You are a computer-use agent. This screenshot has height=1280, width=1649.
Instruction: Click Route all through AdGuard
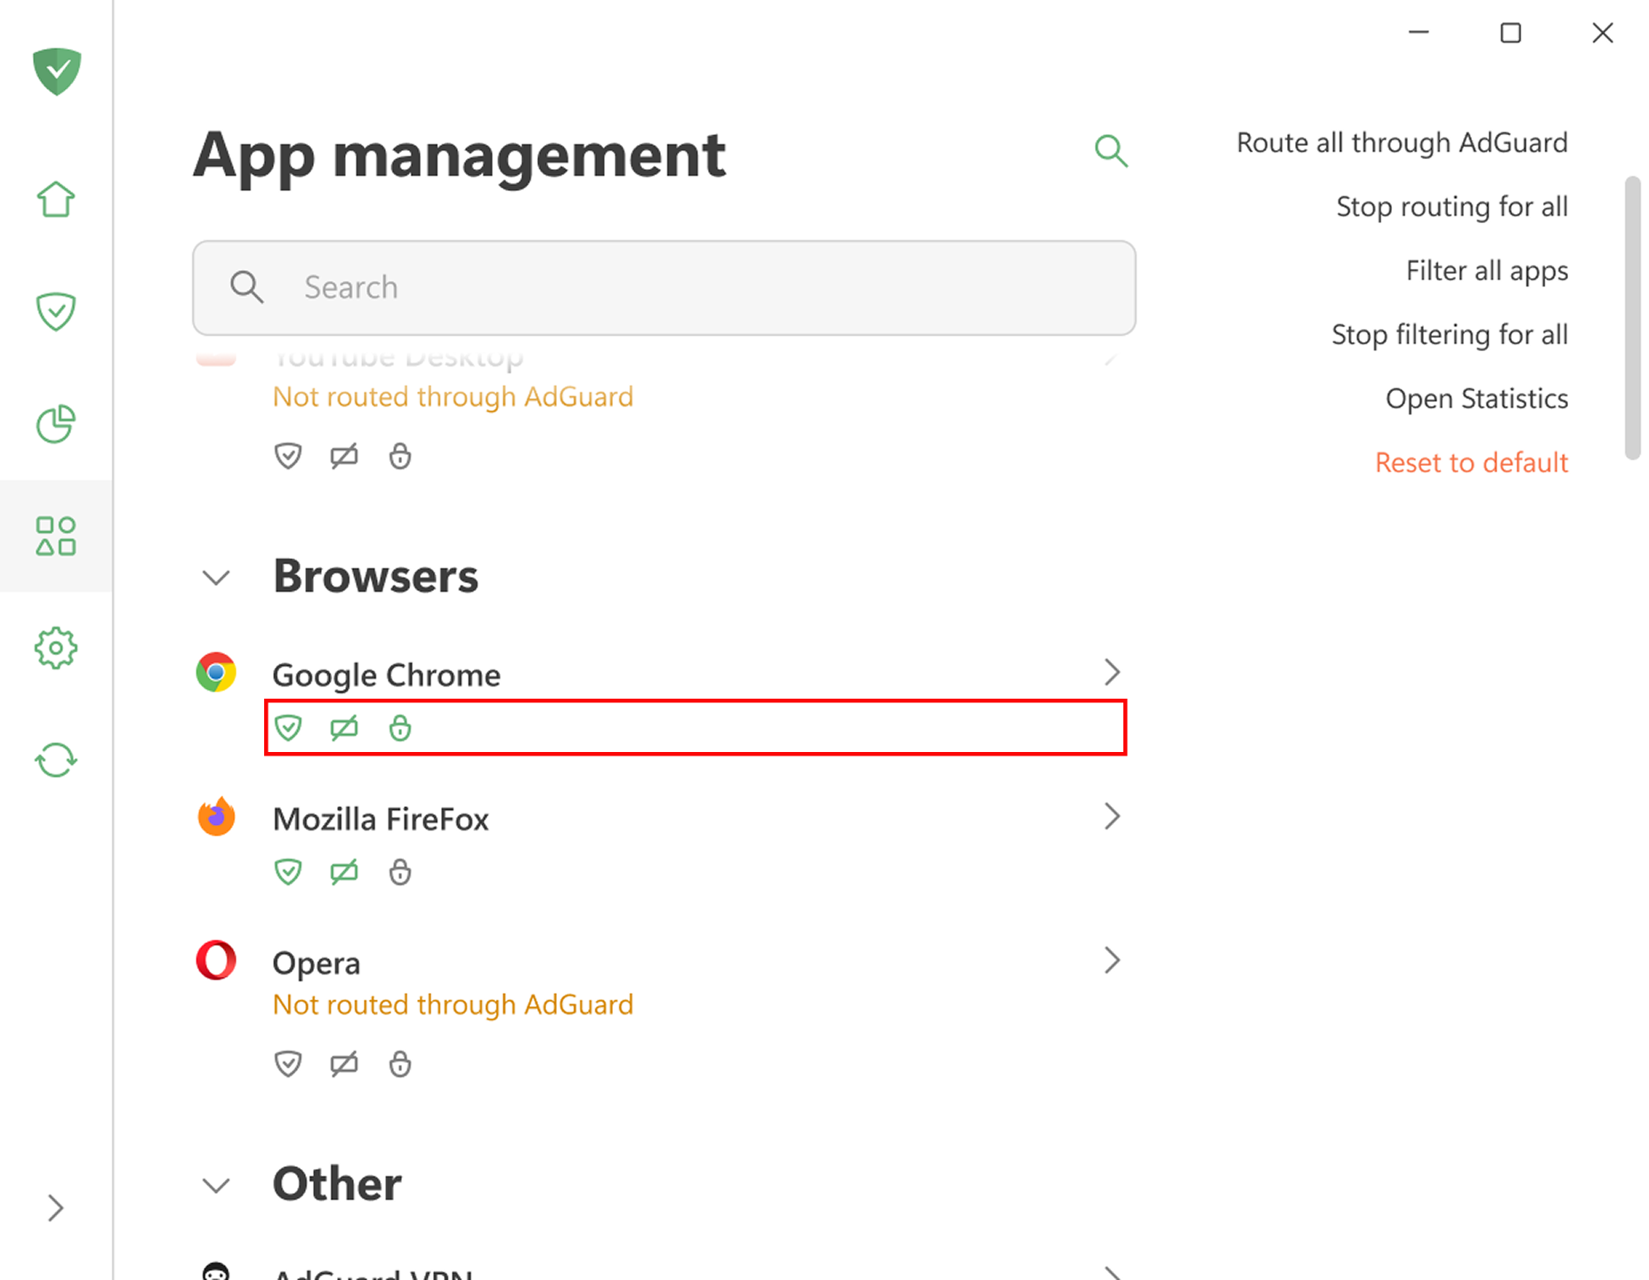tap(1401, 142)
